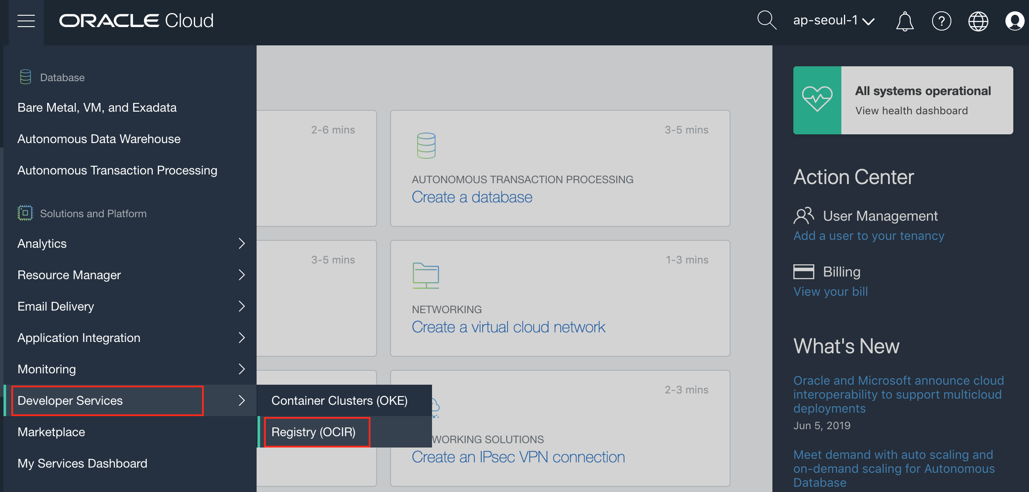Click the search magnifier icon
Viewport: 1029px width, 492px height.
click(766, 20)
